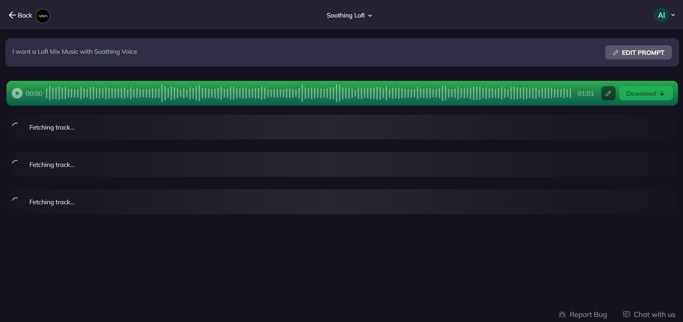This screenshot has height=322, width=683.
Task: Click the chevron next to Soothing Lofi
Action: [x=370, y=16]
